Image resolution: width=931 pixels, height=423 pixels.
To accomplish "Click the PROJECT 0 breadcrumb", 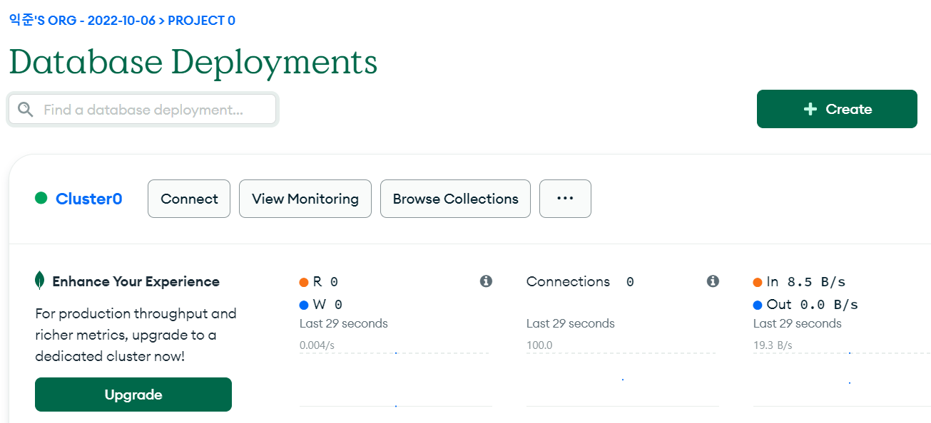I will pos(202,21).
